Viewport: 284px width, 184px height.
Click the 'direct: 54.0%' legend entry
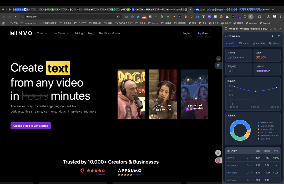point(265,123)
